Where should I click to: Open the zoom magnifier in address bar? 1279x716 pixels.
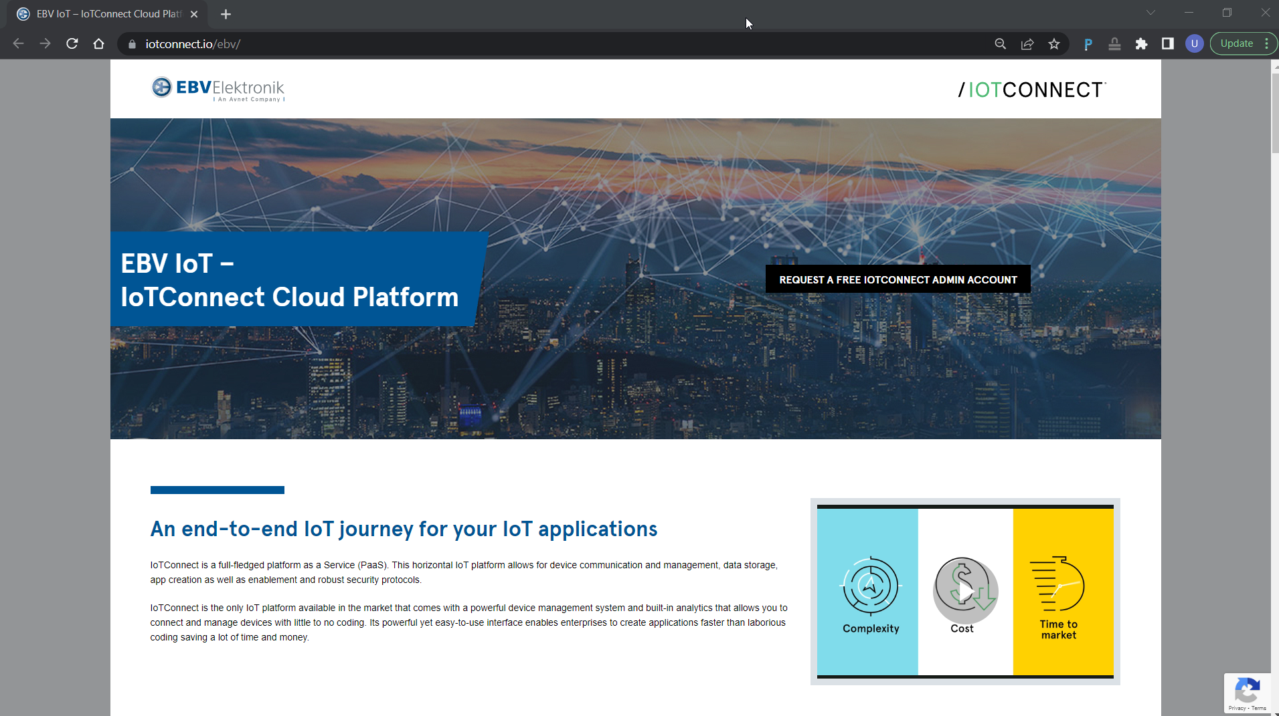point(1001,44)
